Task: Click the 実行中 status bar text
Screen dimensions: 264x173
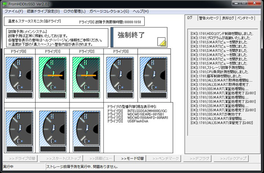Action: 8,167
